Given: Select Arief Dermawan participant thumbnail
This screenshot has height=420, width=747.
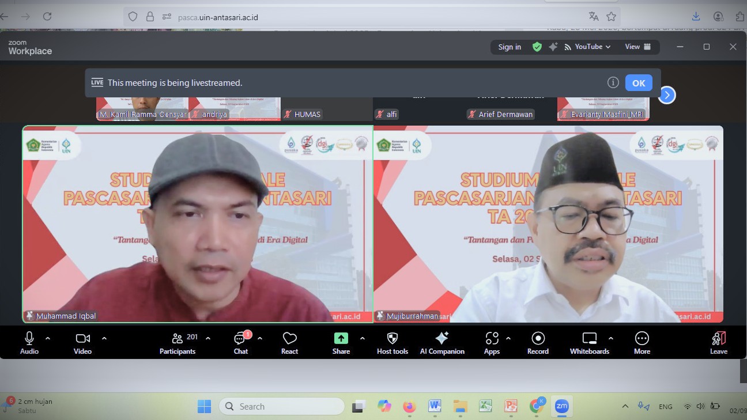Looking at the screenshot, I should tap(511, 108).
